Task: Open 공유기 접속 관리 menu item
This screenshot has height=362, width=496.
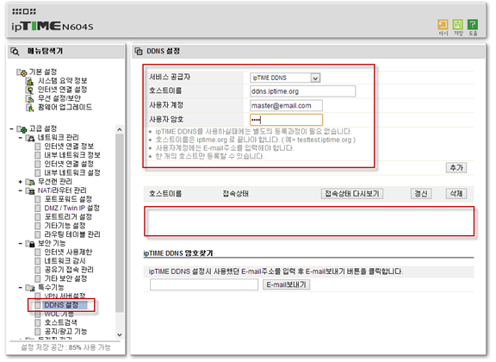Action: pos(69,270)
